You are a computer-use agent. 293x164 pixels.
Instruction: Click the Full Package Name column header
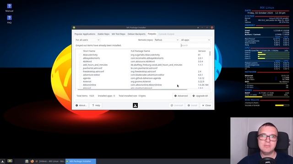(141, 51)
